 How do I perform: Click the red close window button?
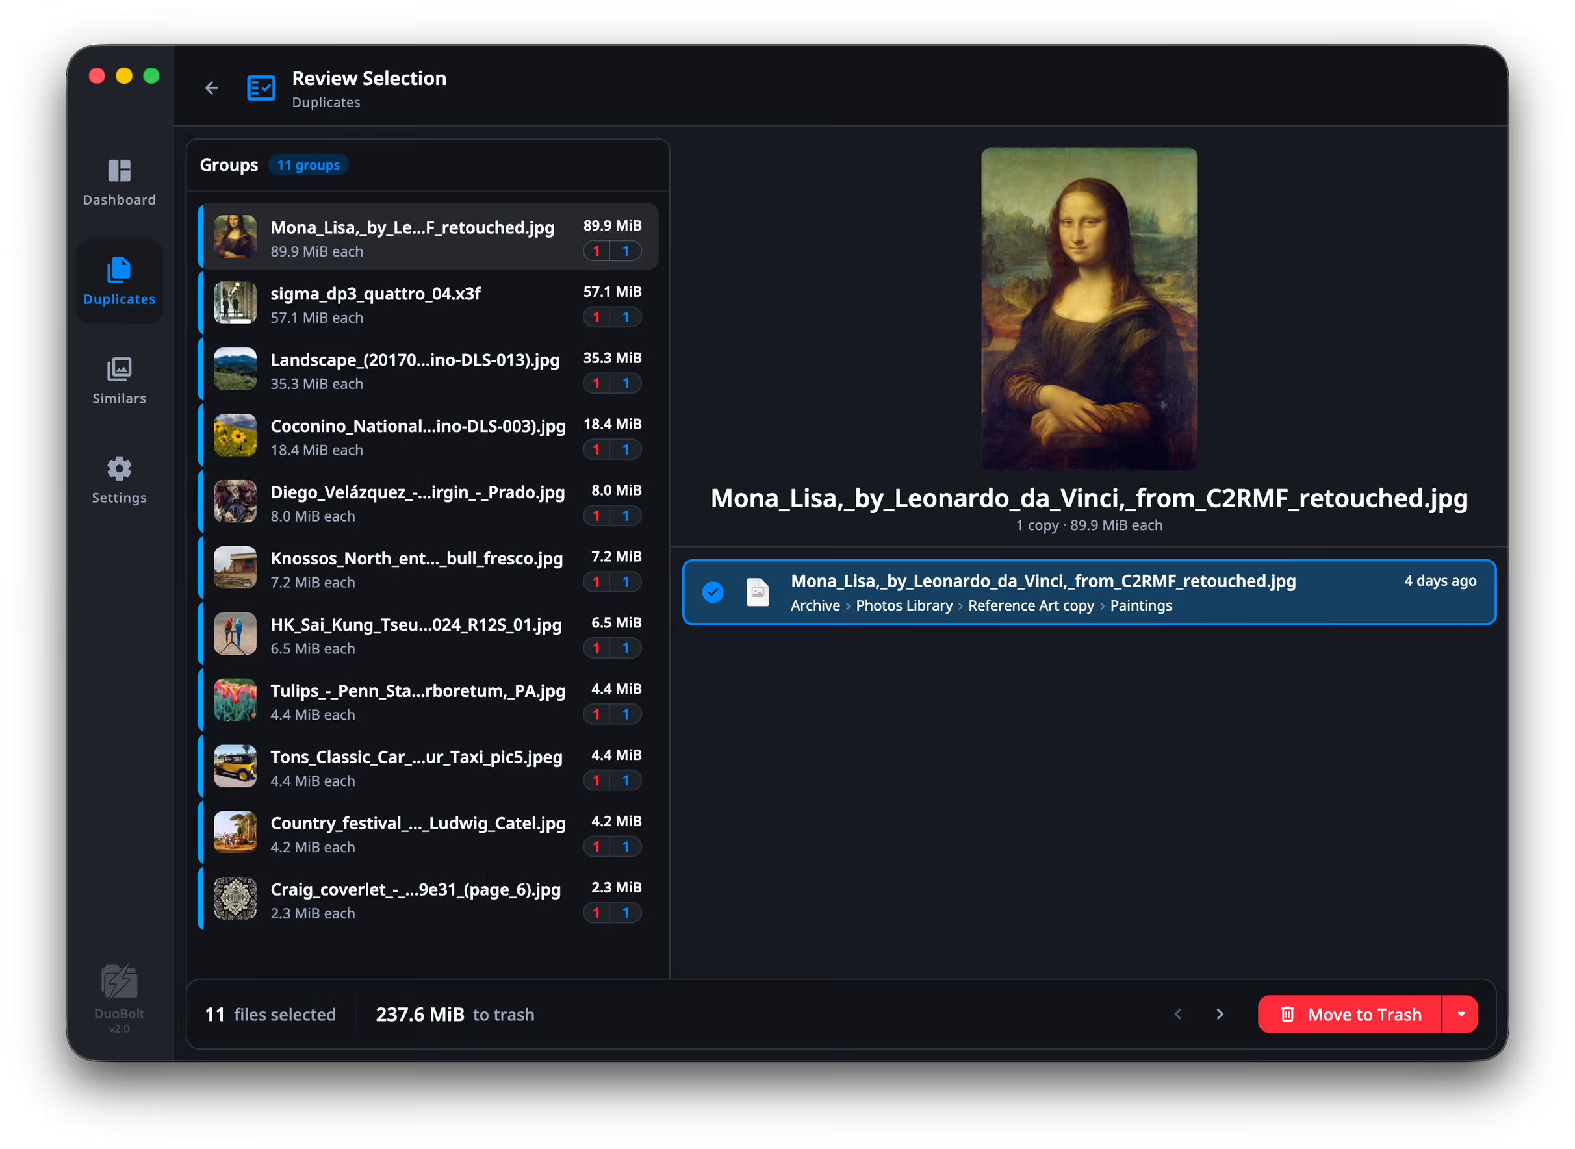tap(97, 76)
